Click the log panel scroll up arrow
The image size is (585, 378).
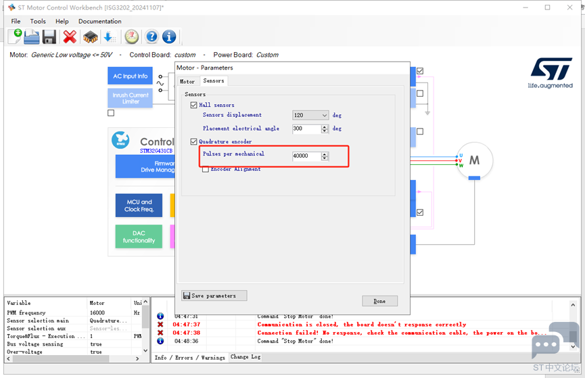pyautogui.click(x=573, y=305)
